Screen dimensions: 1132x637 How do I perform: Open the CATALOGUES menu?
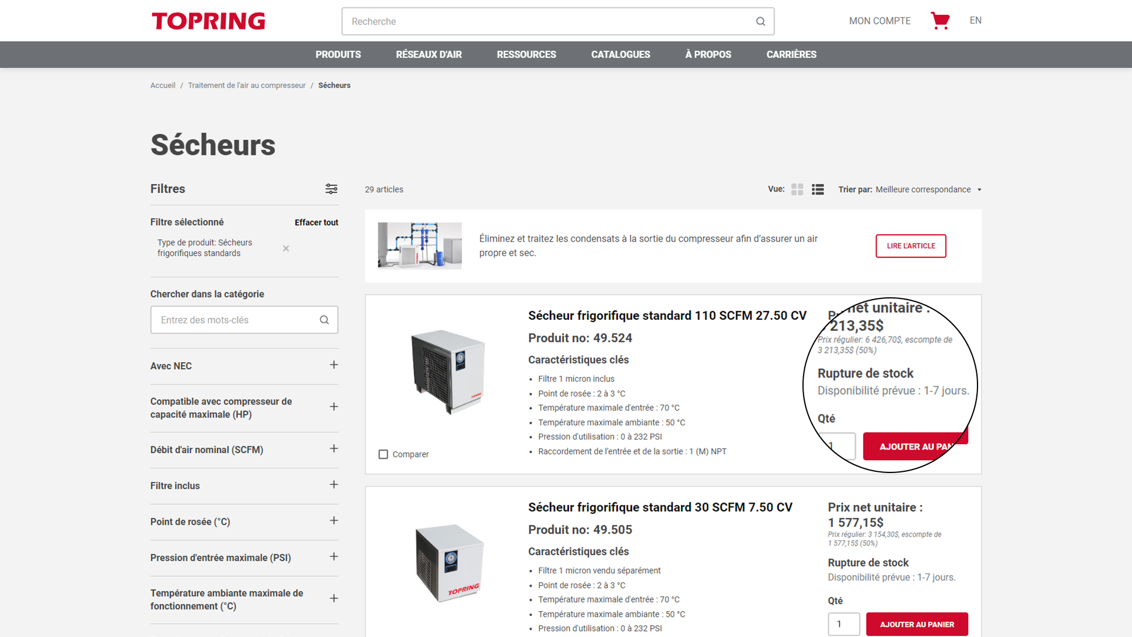[x=621, y=54]
